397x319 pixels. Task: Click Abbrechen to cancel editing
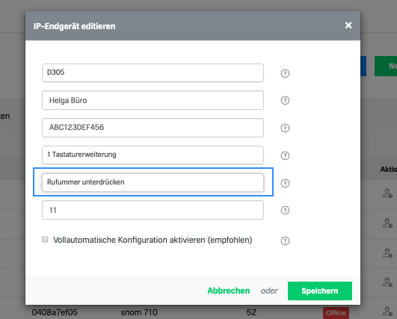click(x=228, y=291)
